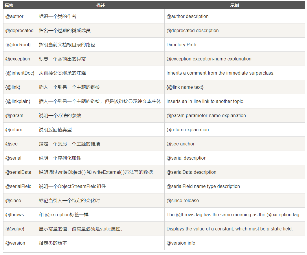Screen dimensions: 307x255
Task: Click the 标签 column header
Action: pyautogui.click(x=9, y=5)
